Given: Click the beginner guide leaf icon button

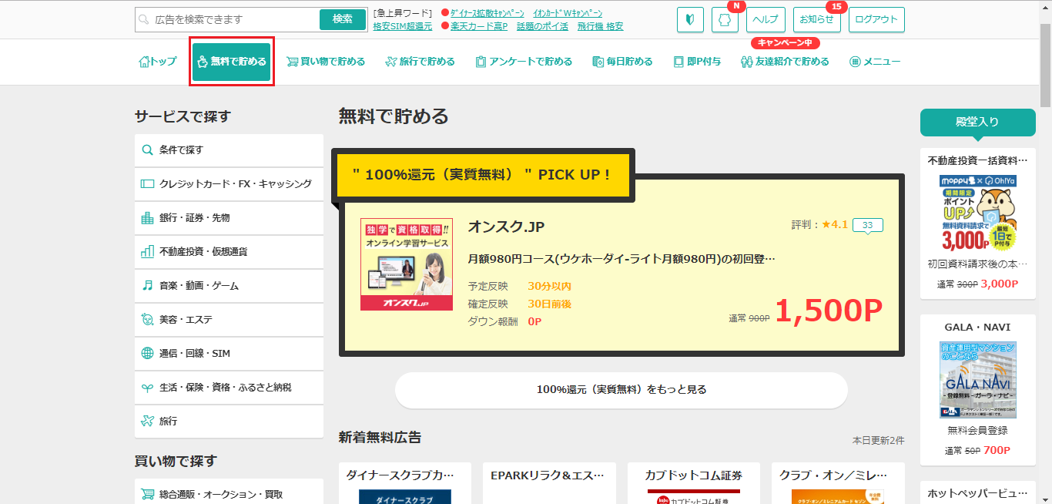Looking at the screenshot, I should [x=691, y=20].
